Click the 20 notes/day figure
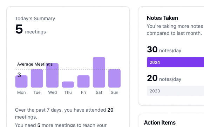This screenshot has width=204, height=127. click(x=164, y=78)
